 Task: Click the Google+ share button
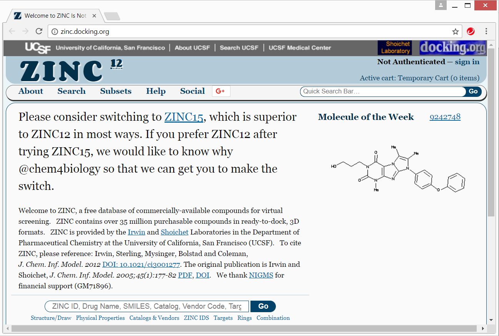(x=221, y=91)
